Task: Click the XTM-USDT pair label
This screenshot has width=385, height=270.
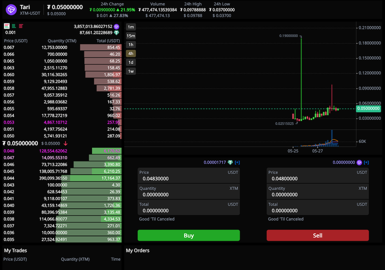Action: 31,14
